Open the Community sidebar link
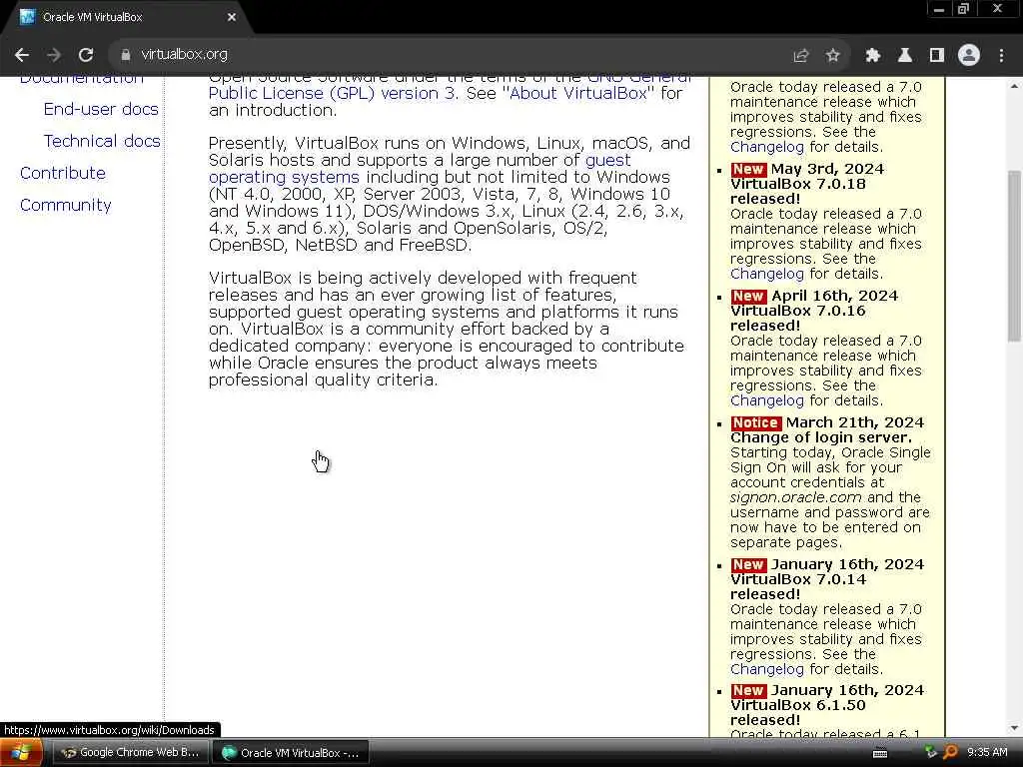The image size is (1023, 767). [x=66, y=205]
